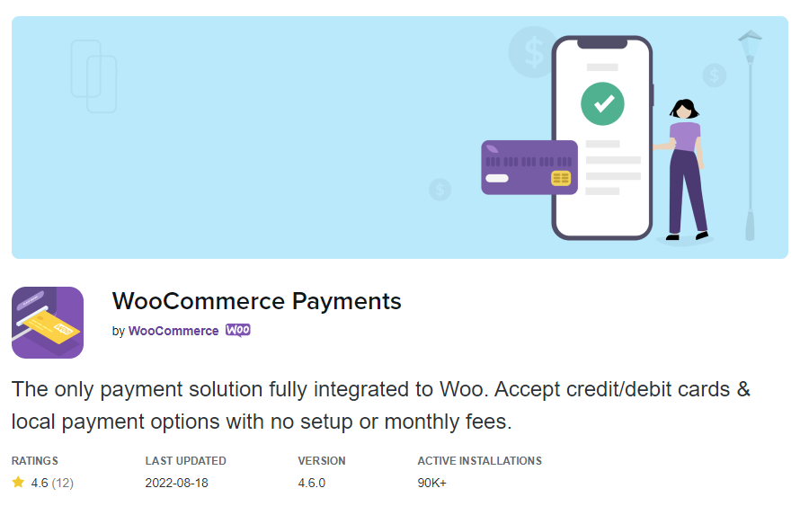This screenshot has height=515, width=800.
Task: Click the WooCommerce Payments plugin icon
Action: (48, 323)
